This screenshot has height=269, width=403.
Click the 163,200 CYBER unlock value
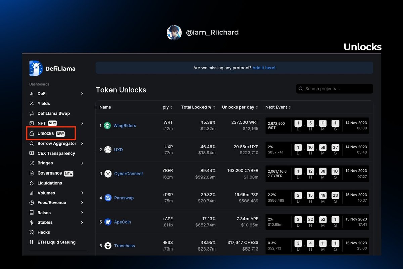coord(243,171)
